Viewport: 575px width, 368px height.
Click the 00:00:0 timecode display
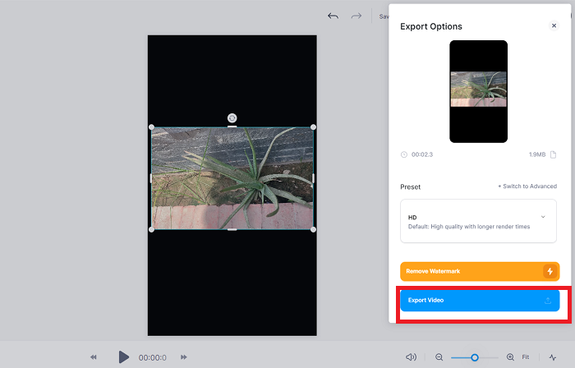point(152,358)
